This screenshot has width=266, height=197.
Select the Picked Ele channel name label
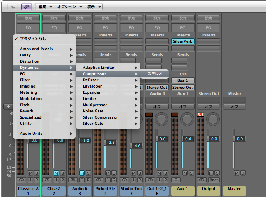[105, 191]
